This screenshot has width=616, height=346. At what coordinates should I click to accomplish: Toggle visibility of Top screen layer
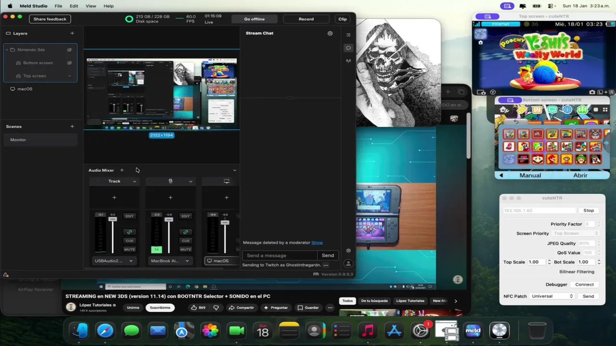(x=69, y=76)
